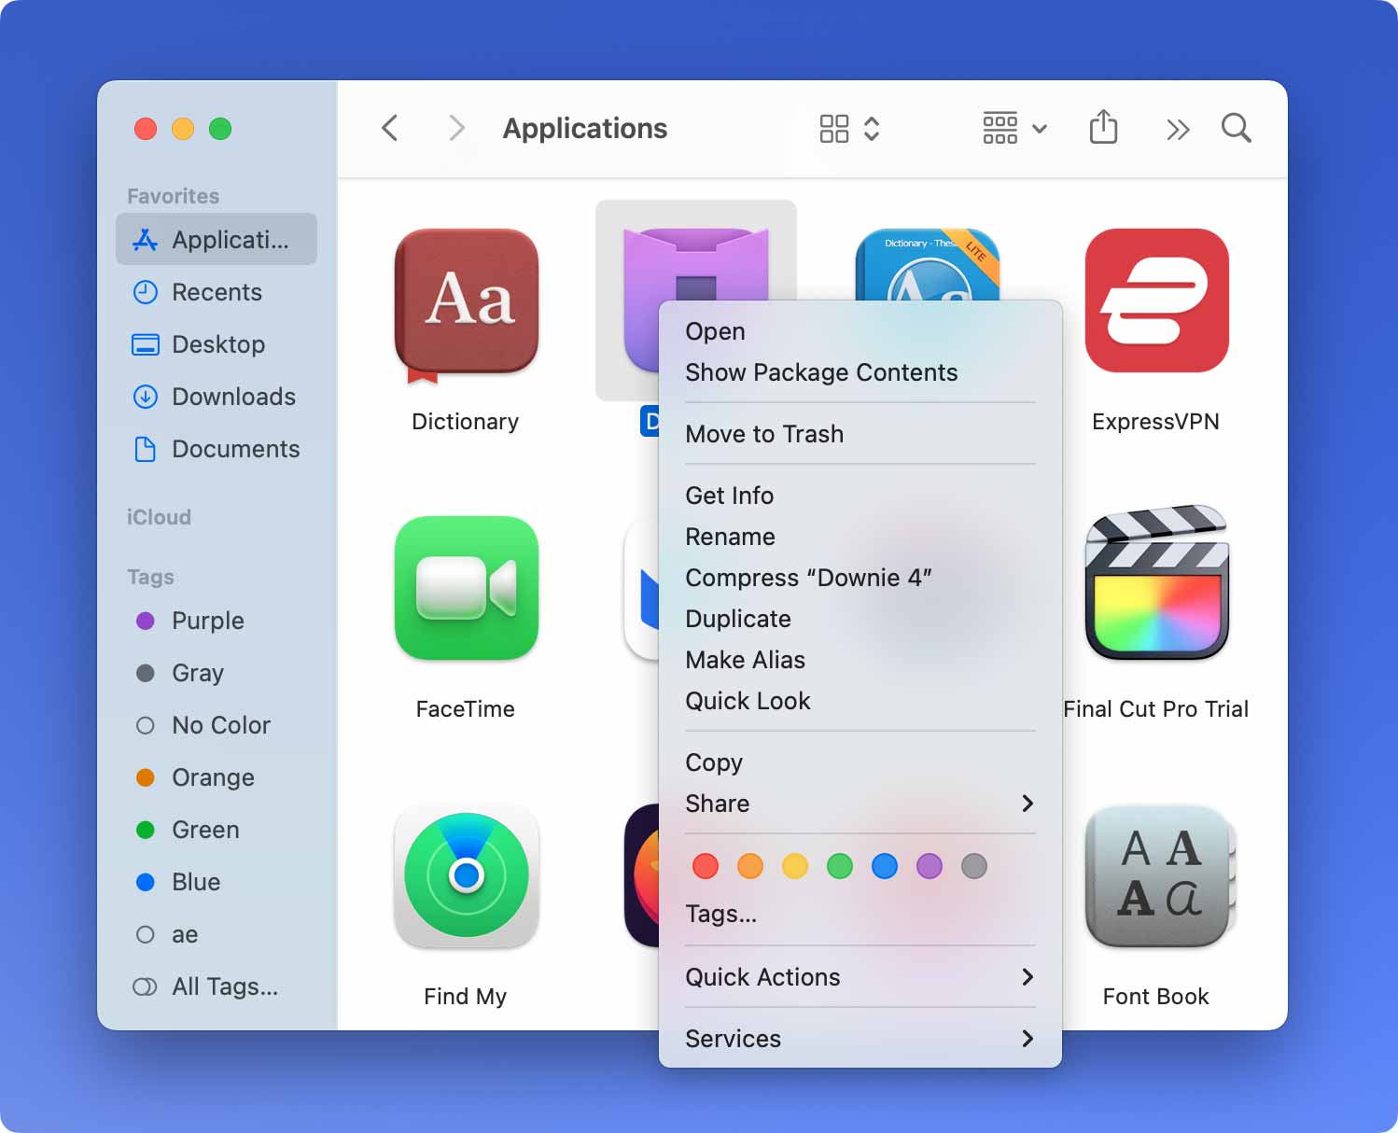Screen dimensions: 1398x1133
Task: Open the Dictionary app icon
Action: click(x=466, y=302)
